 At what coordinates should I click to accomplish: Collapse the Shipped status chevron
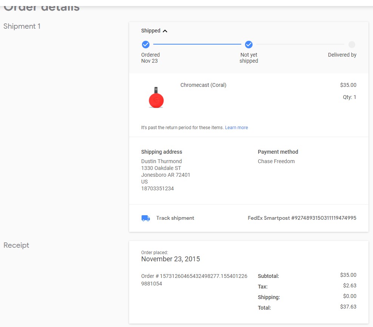point(165,31)
